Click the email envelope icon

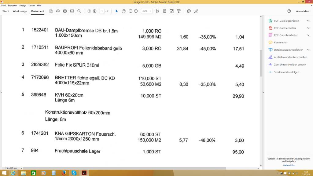[x=72, y=11]
